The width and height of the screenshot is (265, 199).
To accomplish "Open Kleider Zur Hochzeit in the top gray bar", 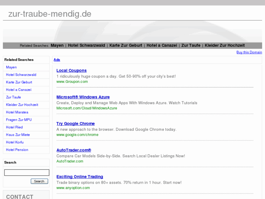I will pos(225,45).
